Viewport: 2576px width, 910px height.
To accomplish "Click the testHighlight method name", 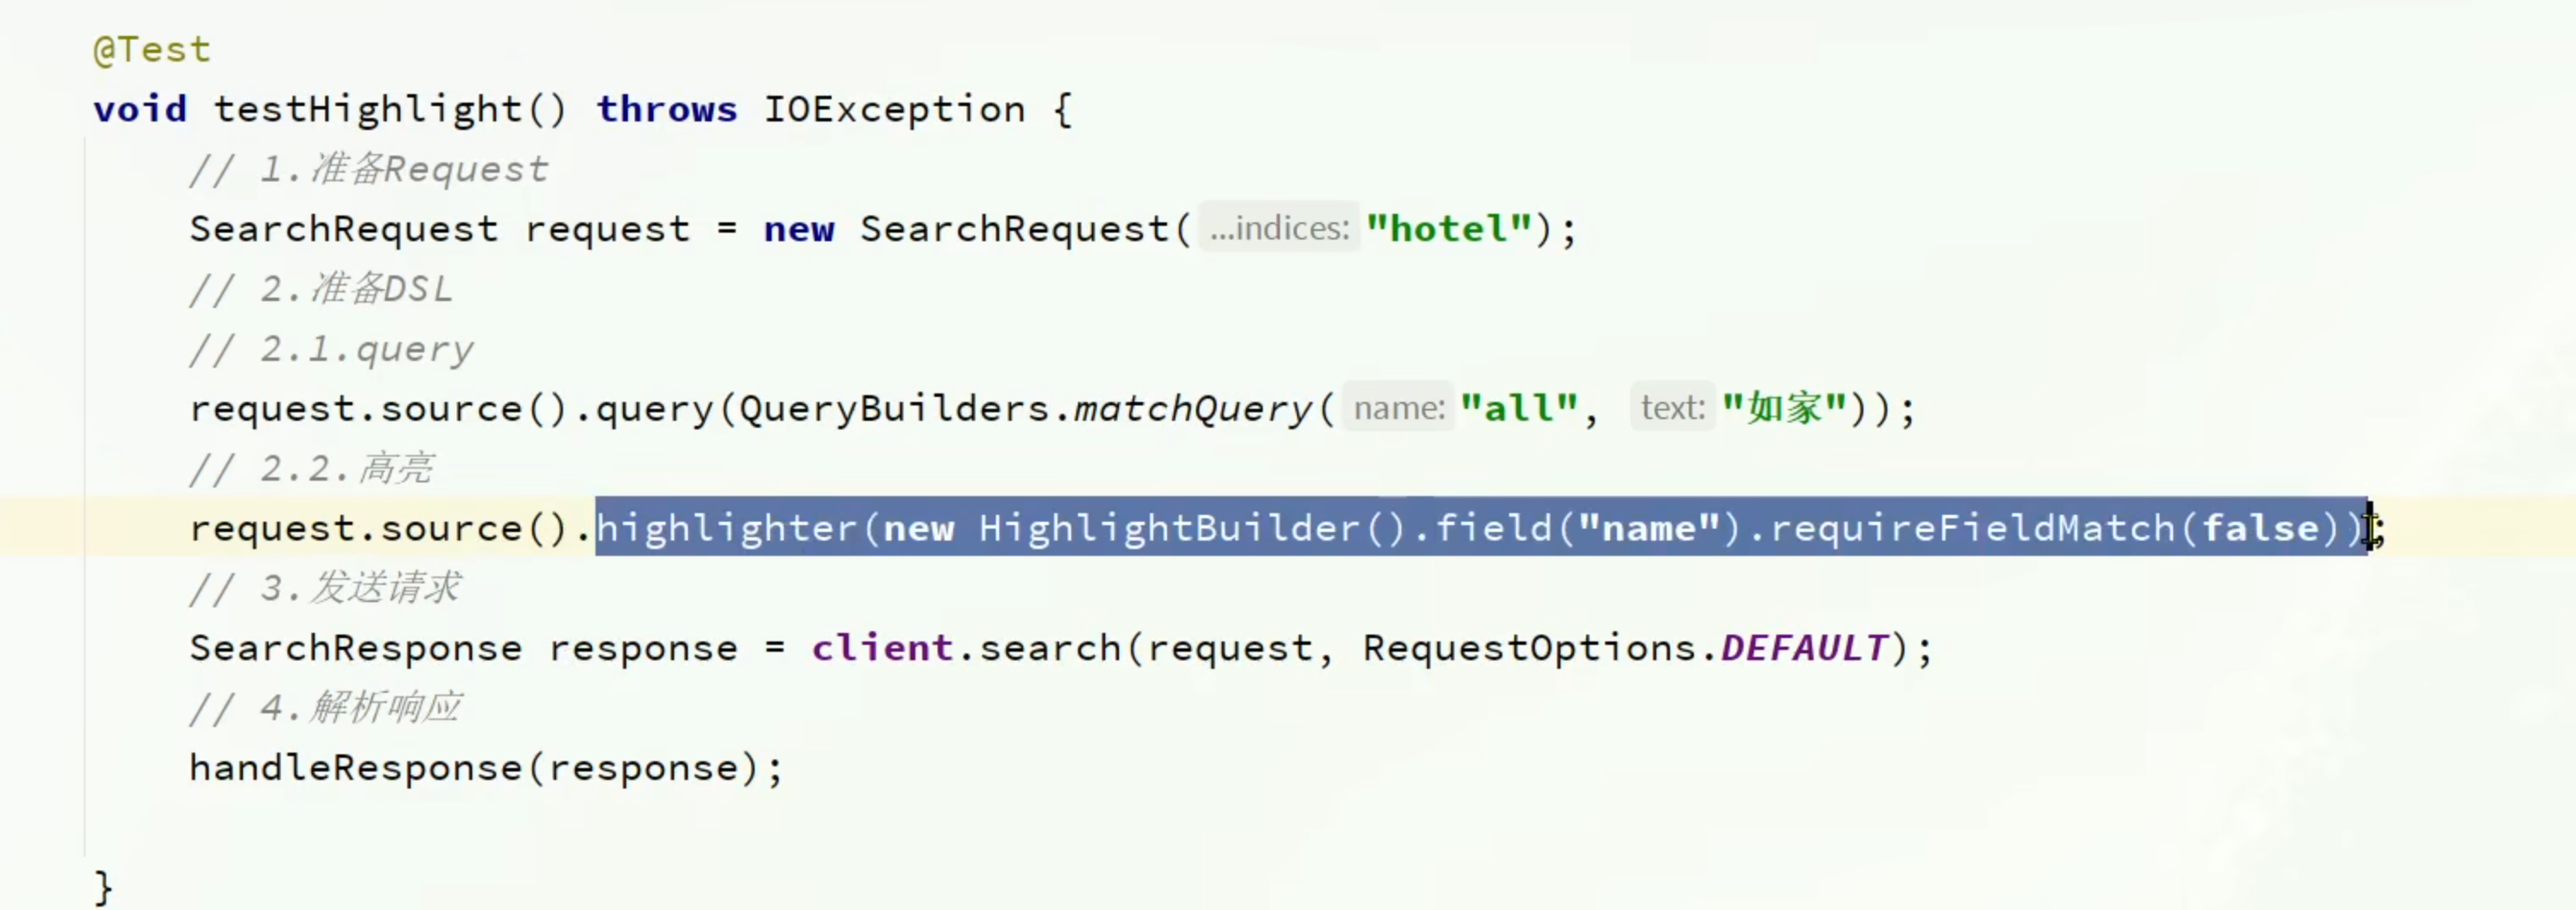I will [x=366, y=110].
